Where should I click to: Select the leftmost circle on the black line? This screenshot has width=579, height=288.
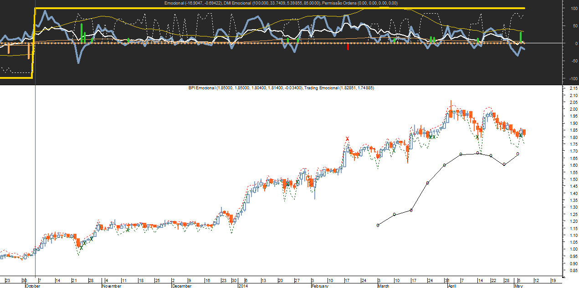pyautogui.click(x=378, y=225)
